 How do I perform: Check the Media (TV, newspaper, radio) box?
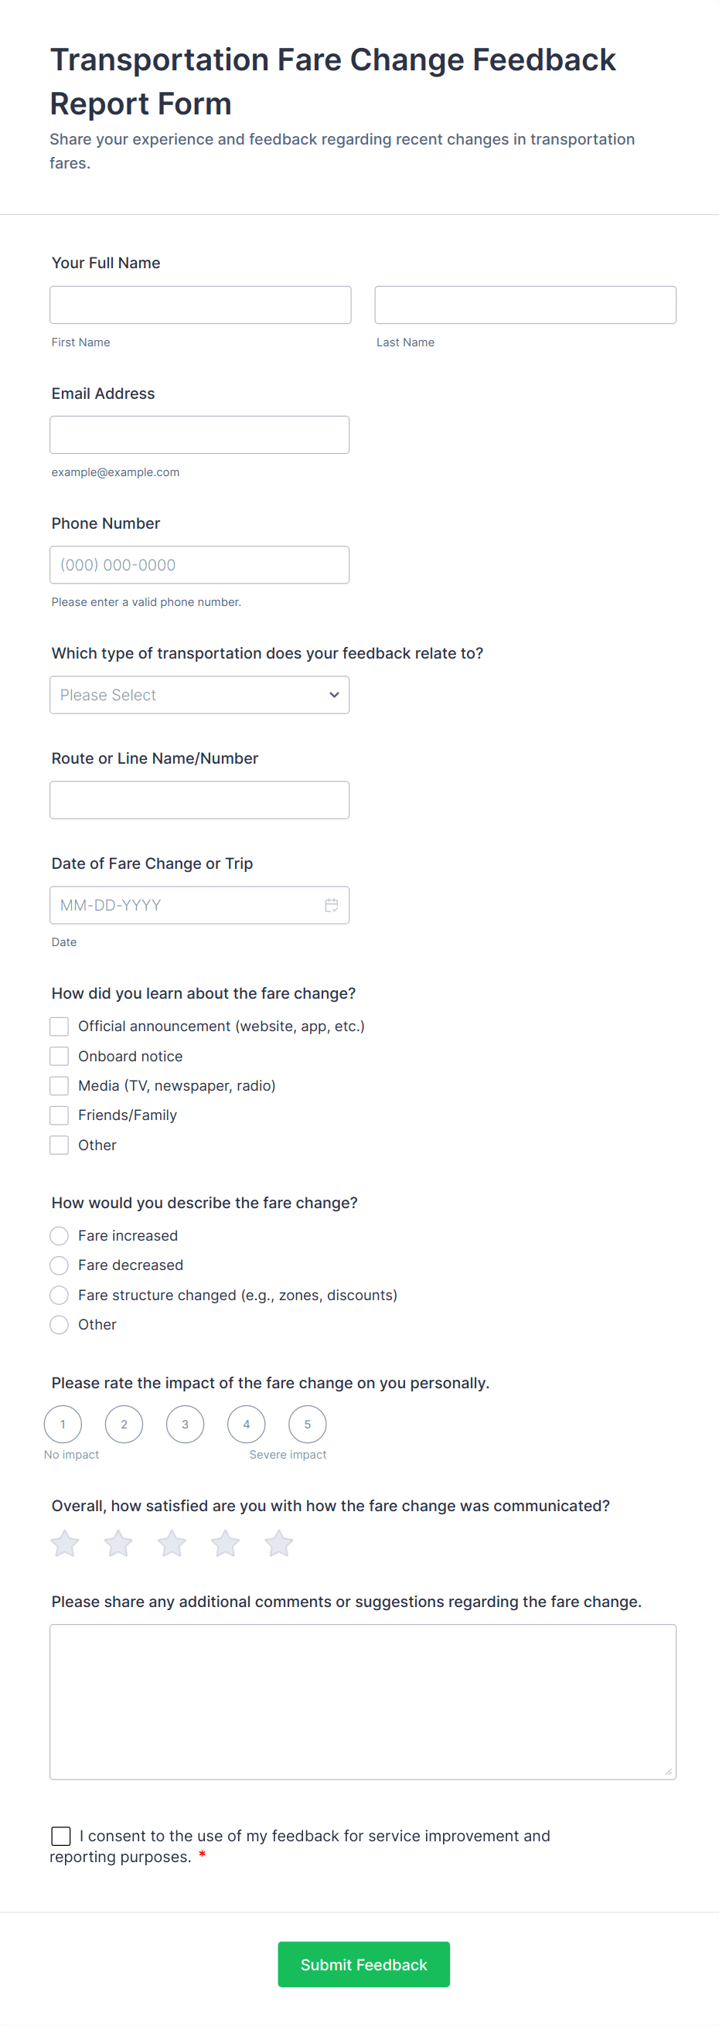59,1086
